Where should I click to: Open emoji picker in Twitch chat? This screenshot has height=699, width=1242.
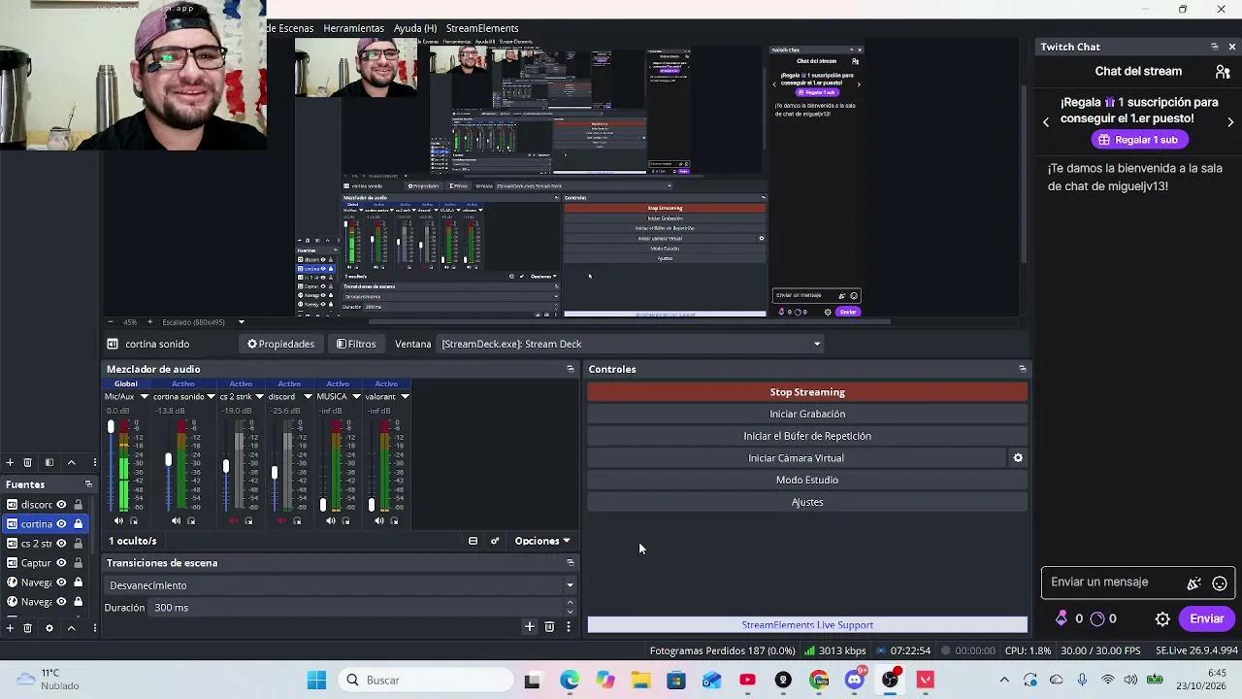1220,583
